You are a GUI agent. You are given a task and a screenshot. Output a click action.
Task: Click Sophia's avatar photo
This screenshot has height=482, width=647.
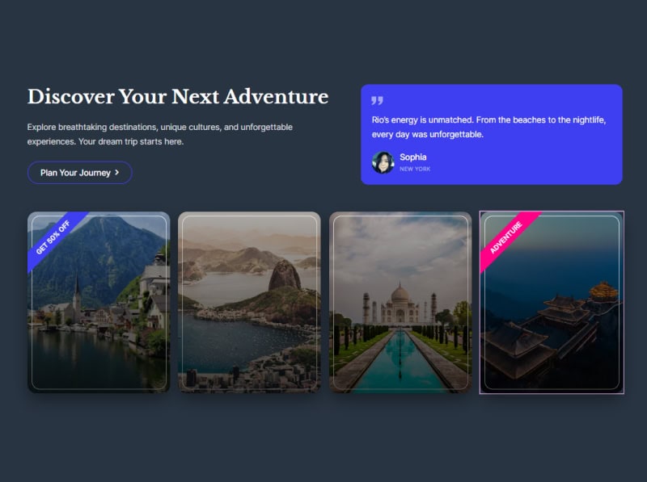(383, 162)
